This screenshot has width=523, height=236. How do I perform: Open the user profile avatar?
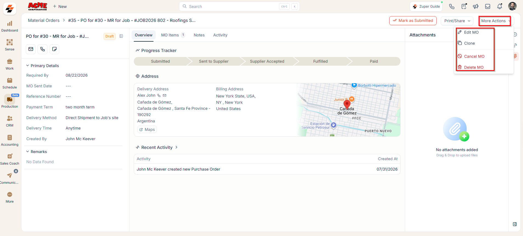coord(512,6)
